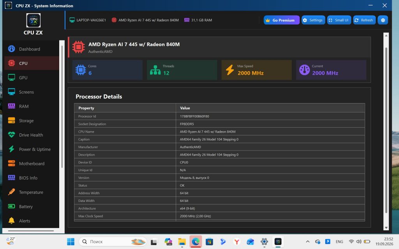This screenshot has height=249, width=399.
Task: Open Yandex browser from the taskbar
Action: coord(237,242)
